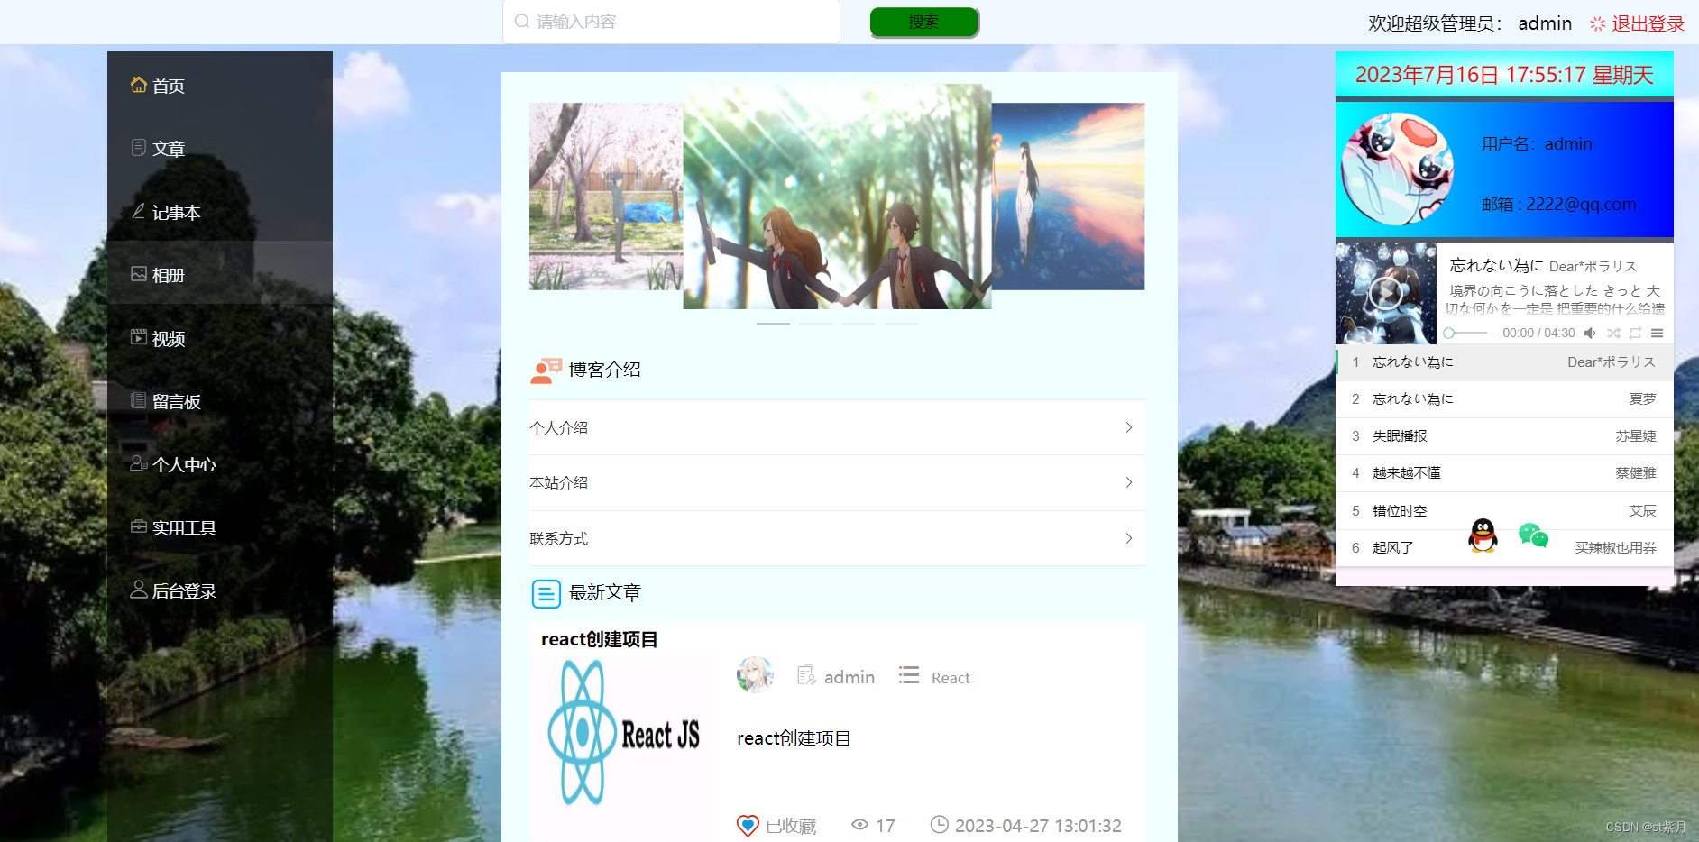The image size is (1699, 842).
Task: Mute the music player volume
Action: point(1590,333)
